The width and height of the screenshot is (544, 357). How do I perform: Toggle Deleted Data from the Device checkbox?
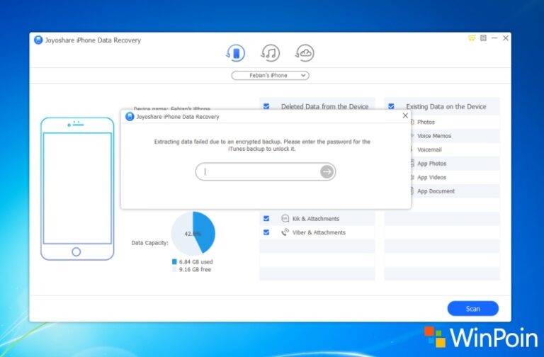pos(266,106)
